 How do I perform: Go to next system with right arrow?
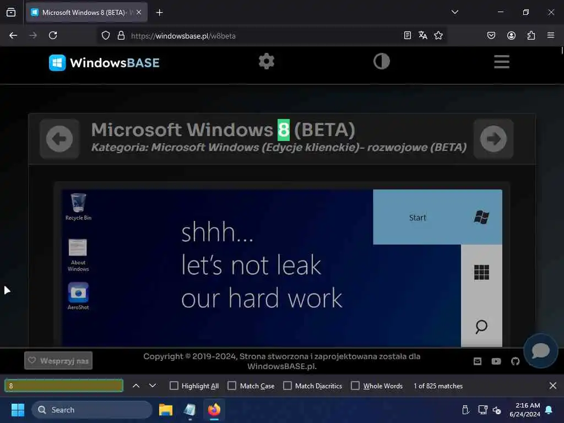pos(493,139)
